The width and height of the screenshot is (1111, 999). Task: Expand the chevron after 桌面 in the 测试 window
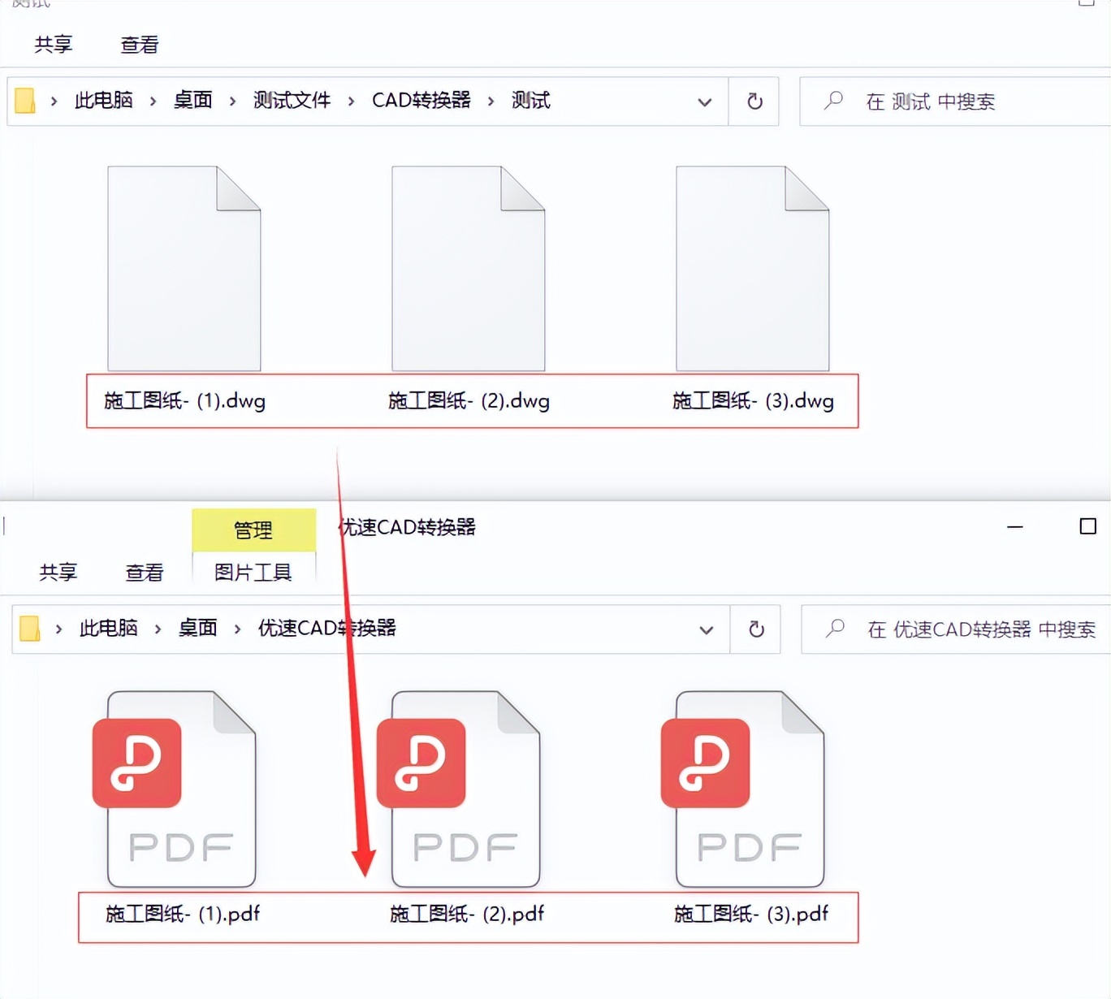232,101
